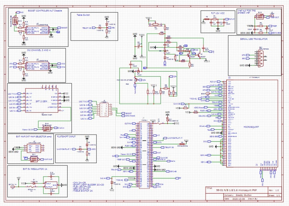Select the SPT 2 OEM Spartan module block
289x206 pixels.
click(x=42, y=101)
